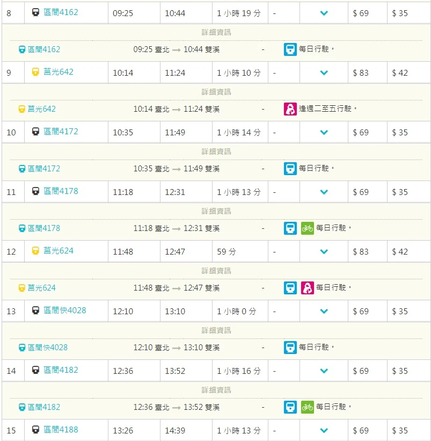
Task: Collapse details chevron for row 8 區間4162
Action: point(324,13)
